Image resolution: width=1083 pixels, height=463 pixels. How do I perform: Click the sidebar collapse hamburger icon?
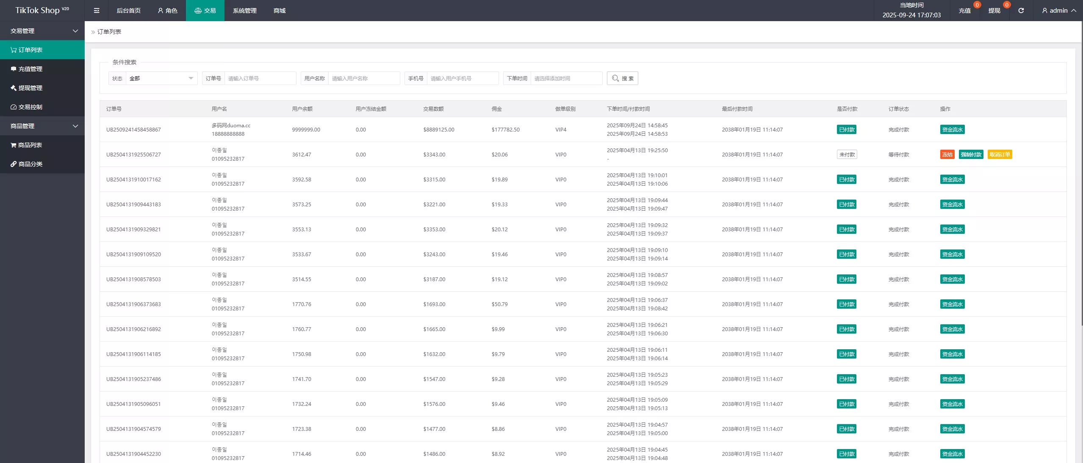pos(97,11)
